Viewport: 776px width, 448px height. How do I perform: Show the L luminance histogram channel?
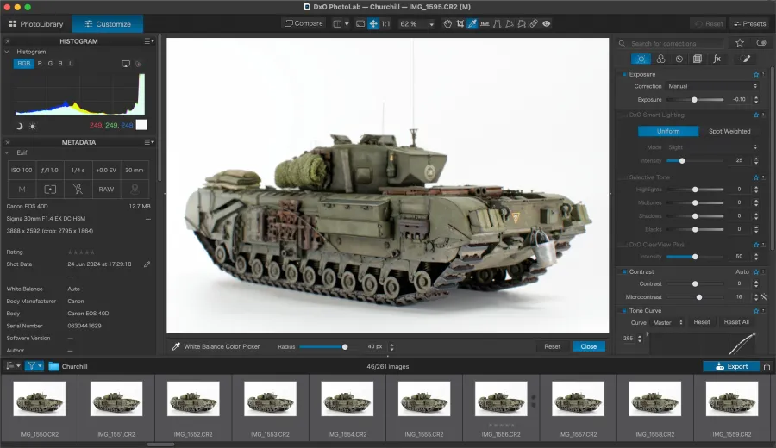point(71,63)
